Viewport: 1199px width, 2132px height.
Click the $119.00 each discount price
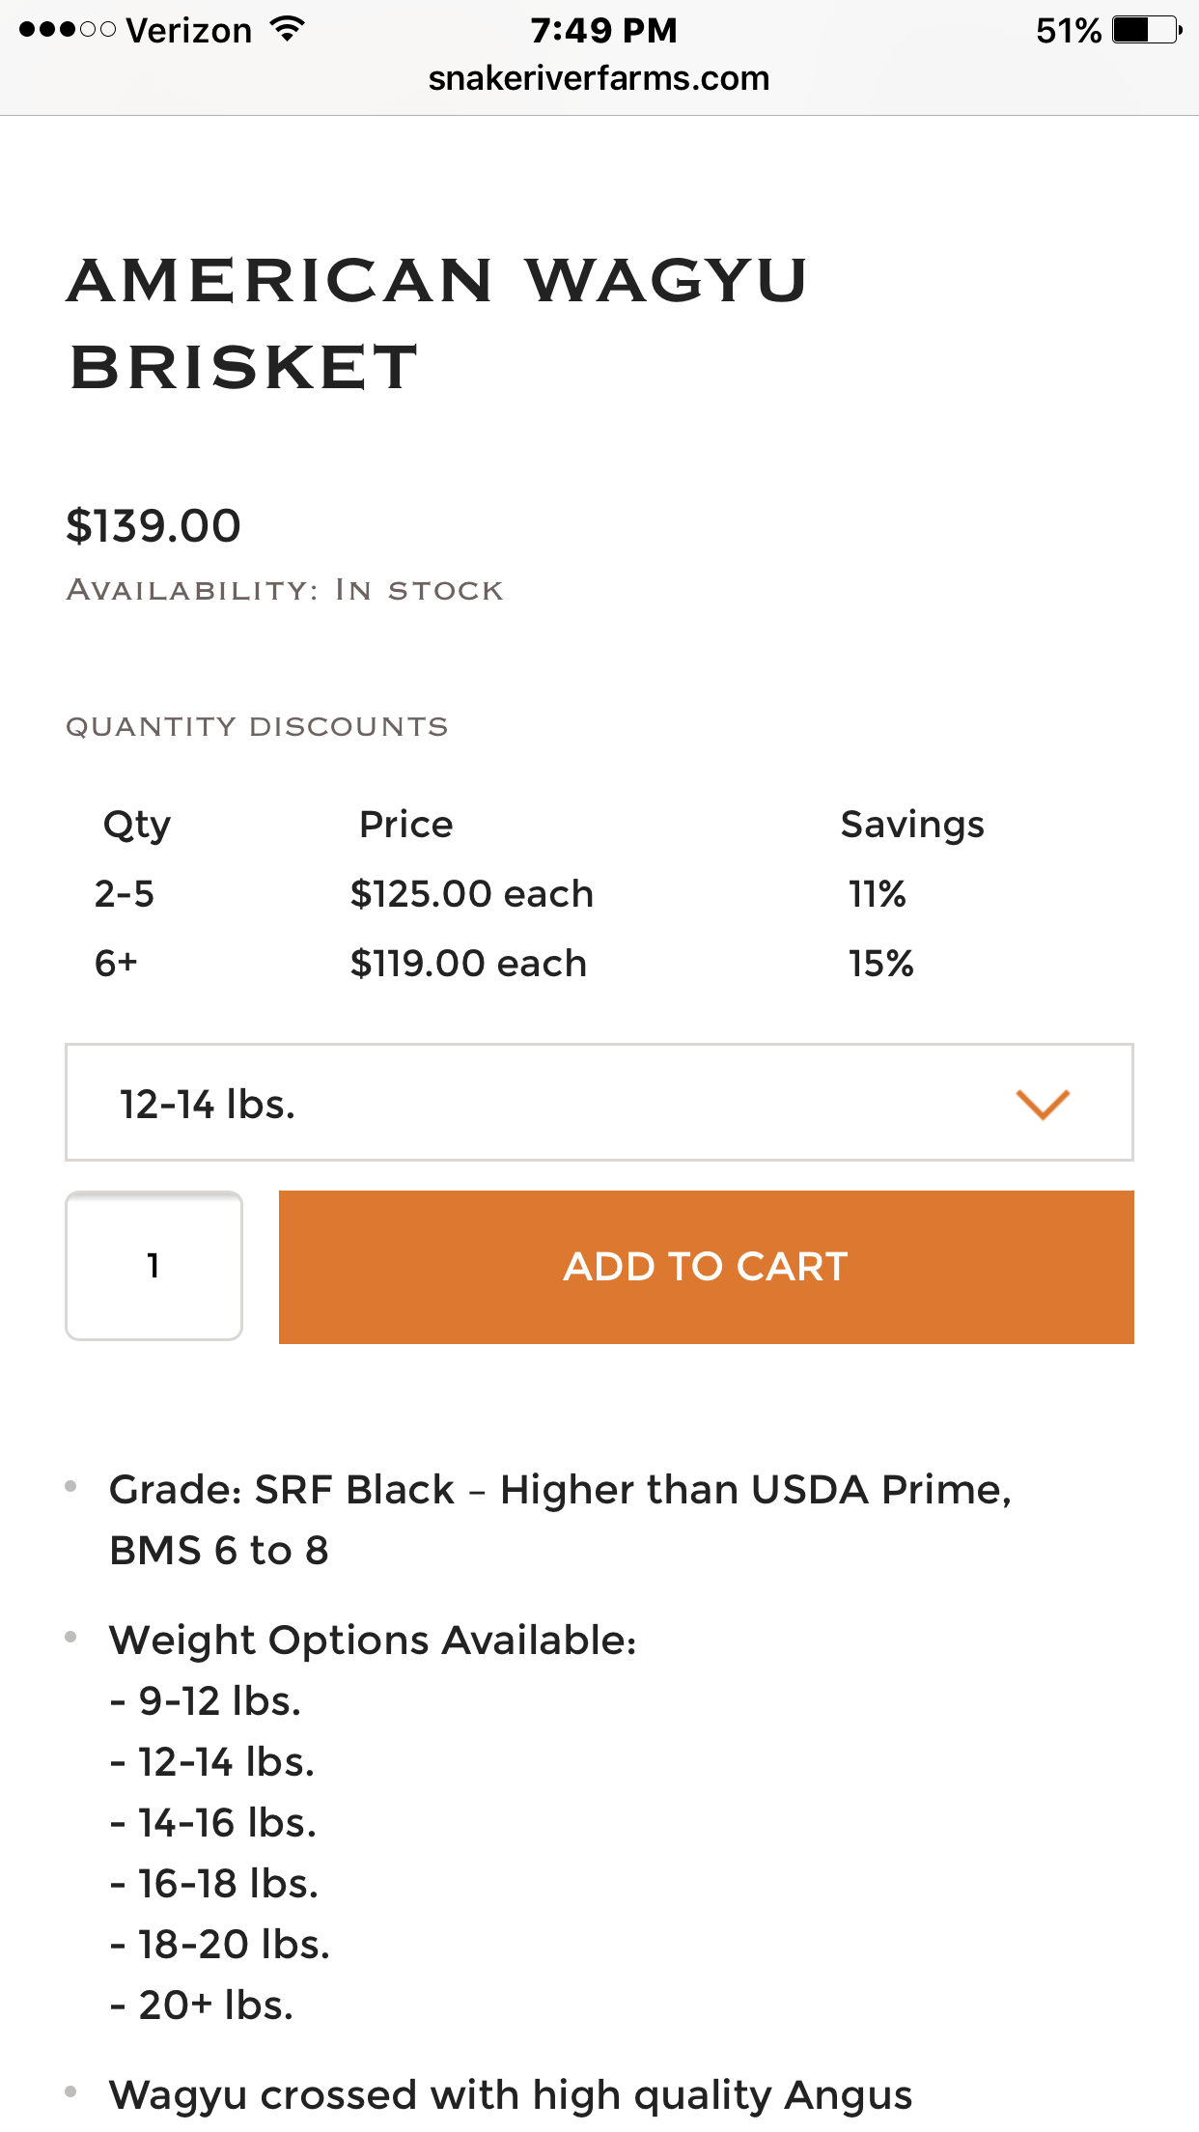point(468,964)
